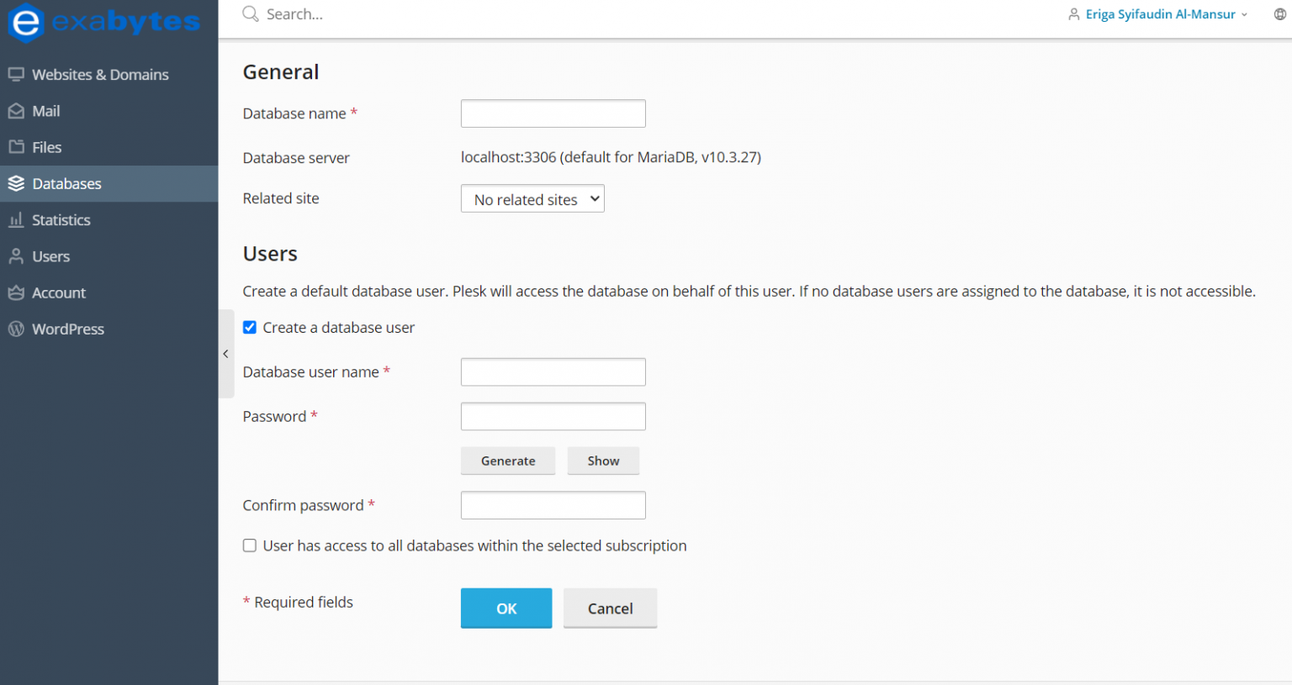This screenshot has width=1292, height=685.
Task: Enable user access to all databases checkbox
Action: pyautogui.click(x=250, y=545)
